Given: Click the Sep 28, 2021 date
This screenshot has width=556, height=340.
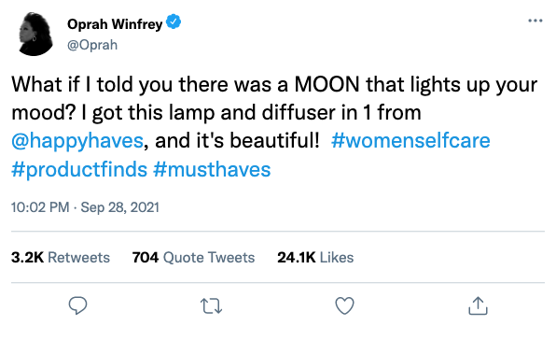Looking at the screenshot, I should pyautogui.click(x=119, y=207).
